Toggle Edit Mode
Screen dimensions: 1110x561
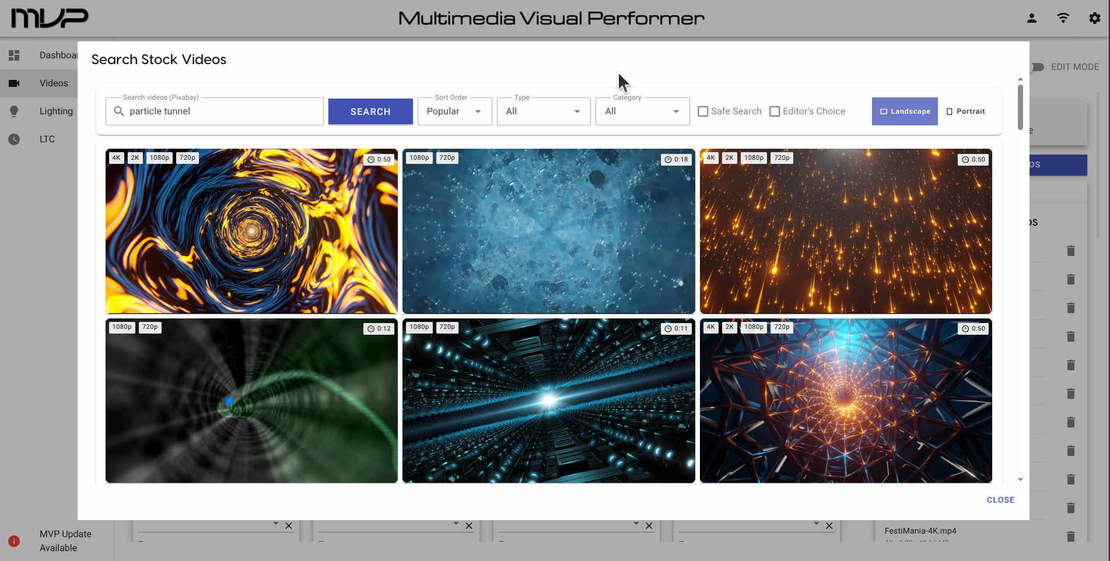(1037, 67)
